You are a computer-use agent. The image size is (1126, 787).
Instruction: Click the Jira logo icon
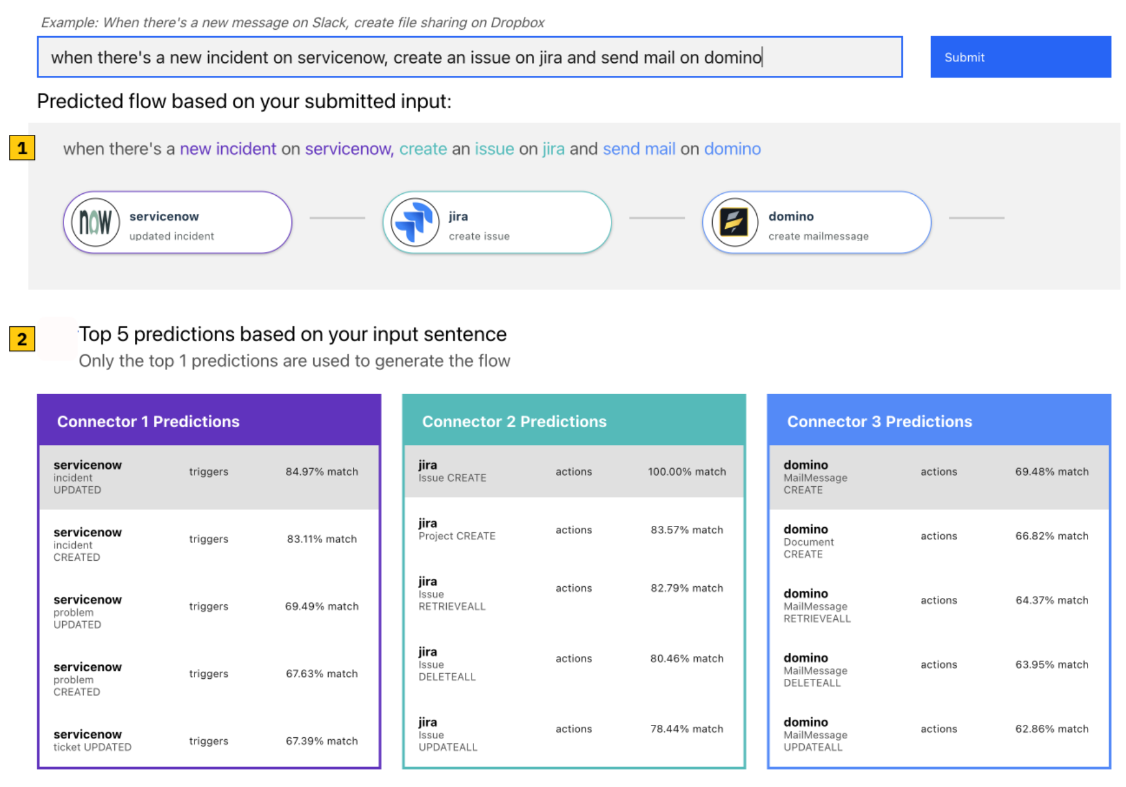point(414,223)
